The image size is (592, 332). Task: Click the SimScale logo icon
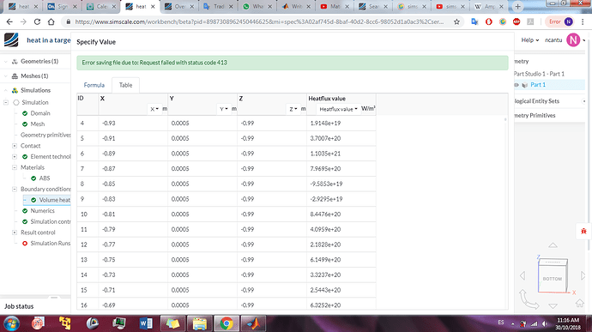pyautogui.click(x=11, y=39)
